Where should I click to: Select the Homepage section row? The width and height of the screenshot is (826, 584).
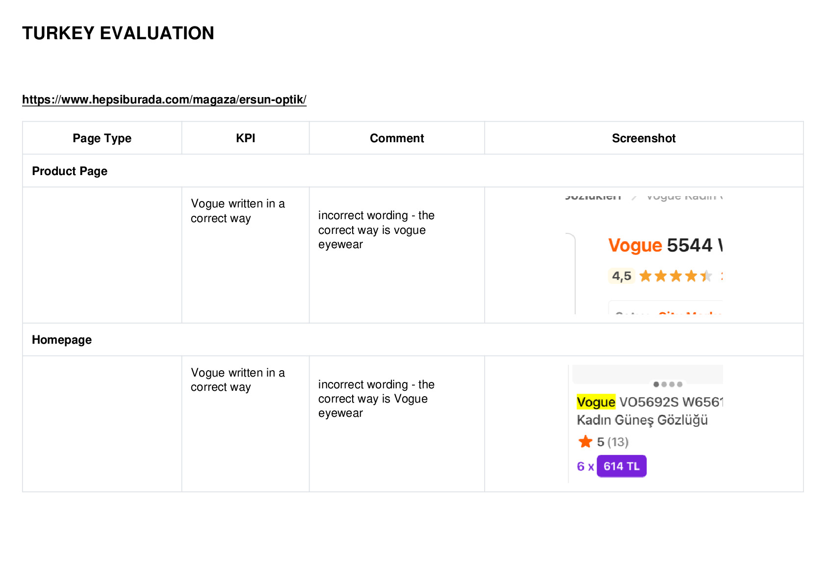(x=413, y=339)
